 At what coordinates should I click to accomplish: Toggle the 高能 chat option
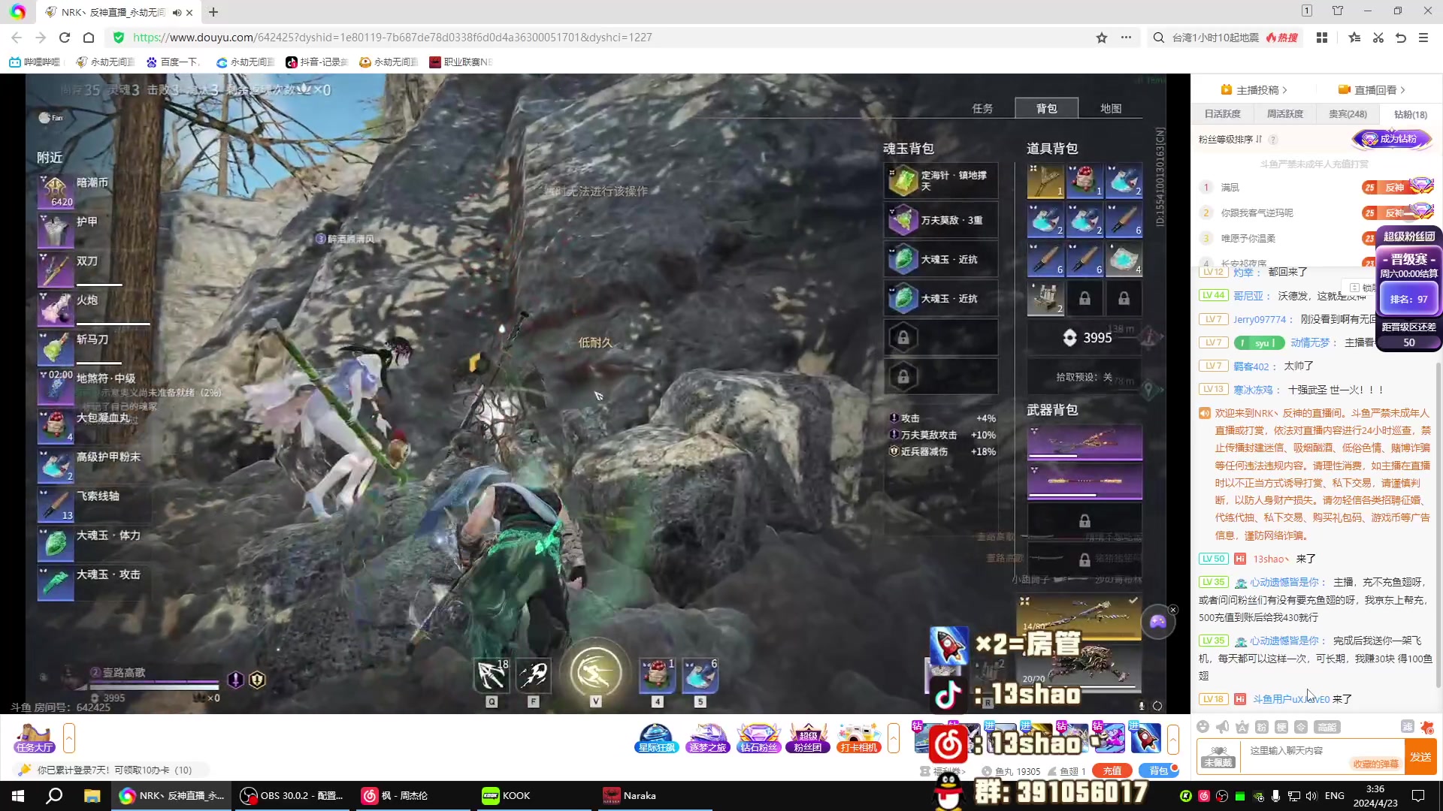click(x=1327, y=726)
